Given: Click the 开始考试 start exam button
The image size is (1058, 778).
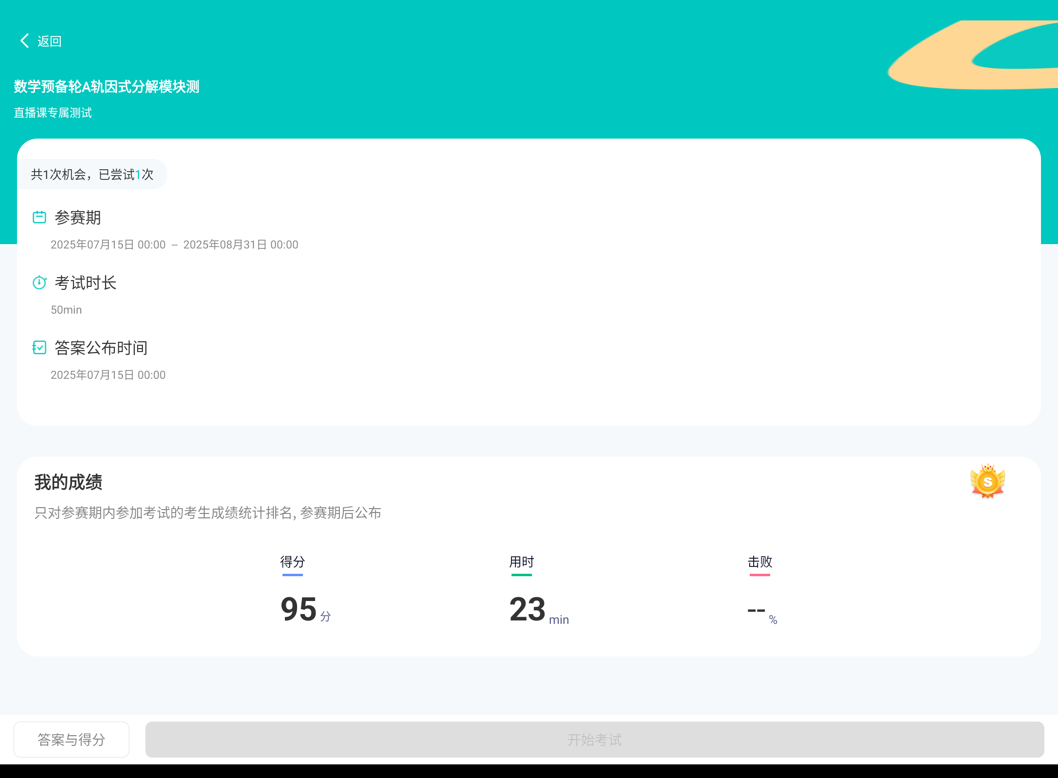Looking at the screenshot, I should (595, 740).
